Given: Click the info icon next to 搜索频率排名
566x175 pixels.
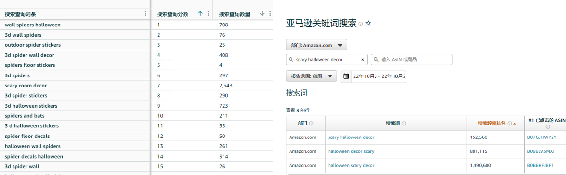Looking at the screenshot, I should [x=509, y=124].
